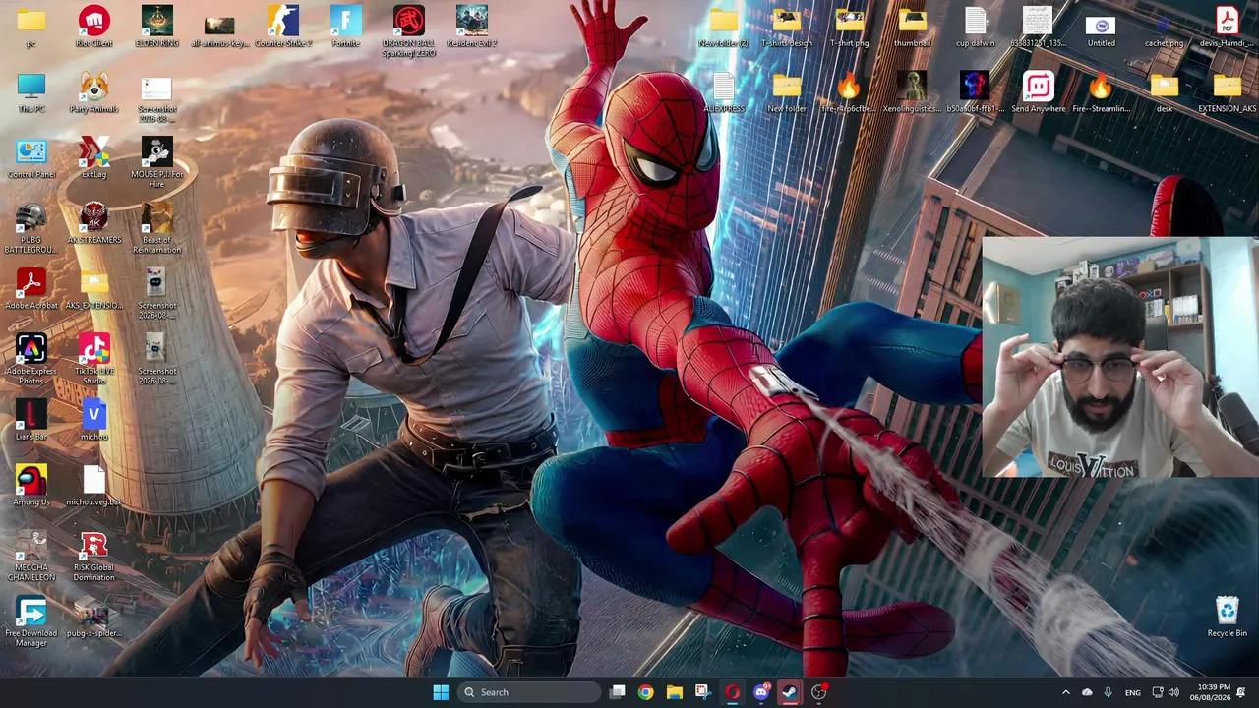
Task: Open Discord from the taskbar
Action: click(x=760, y=692)
